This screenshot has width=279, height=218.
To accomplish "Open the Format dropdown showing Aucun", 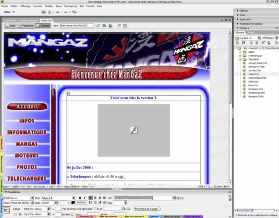I will (x=22, y=198).
